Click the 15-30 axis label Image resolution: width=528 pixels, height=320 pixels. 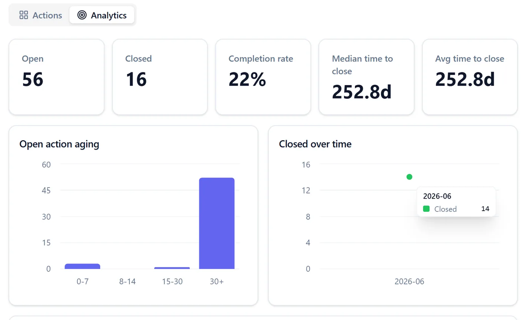pyautogui.click(x=172, y=282)
